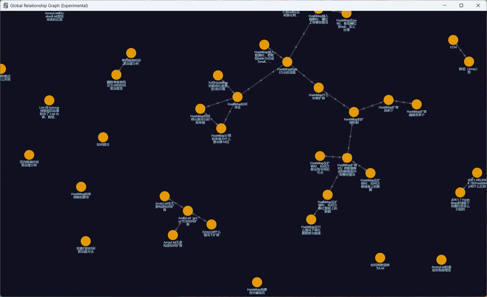Click the app icon in the title bar

(5, 5)
